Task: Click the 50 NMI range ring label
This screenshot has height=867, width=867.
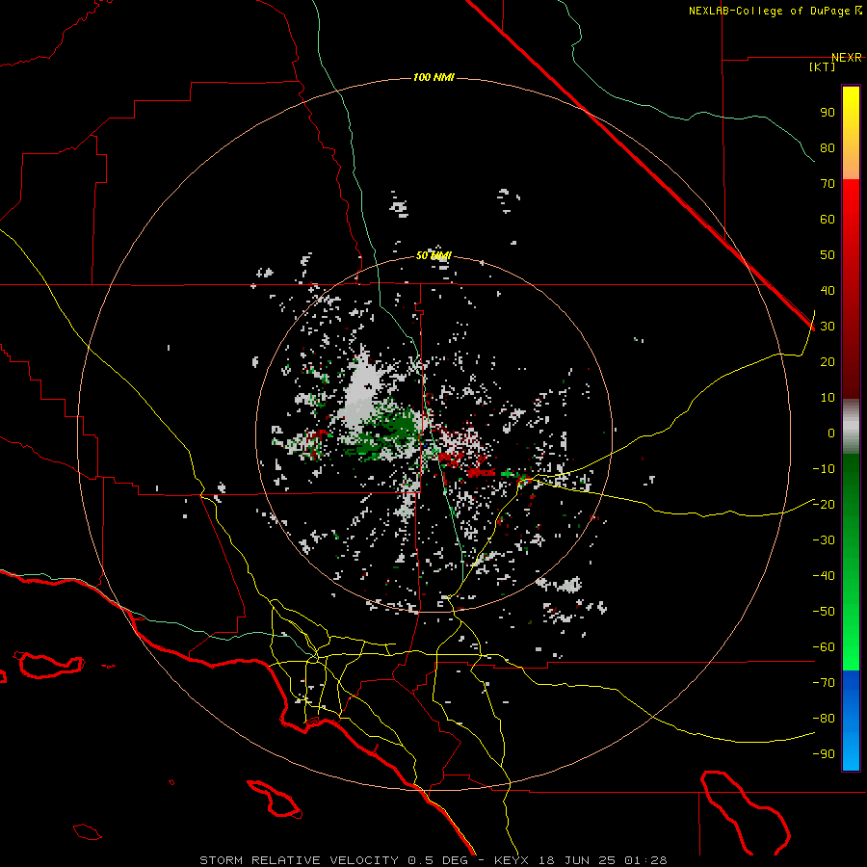Action: 434,255
